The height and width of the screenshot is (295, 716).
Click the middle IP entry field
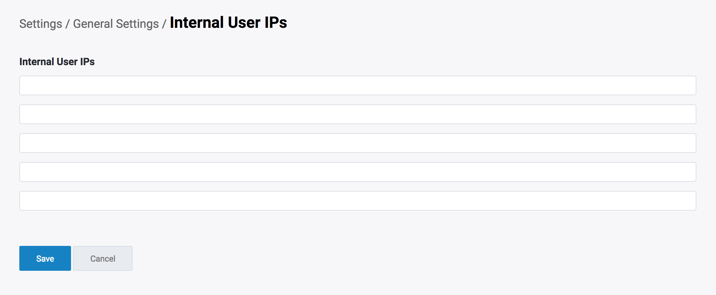(x=358, y=143)
